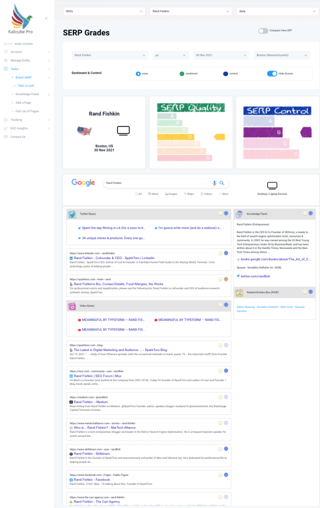
Task: Open Brand SERP in sidebar
Action: (x=24, y=77)
